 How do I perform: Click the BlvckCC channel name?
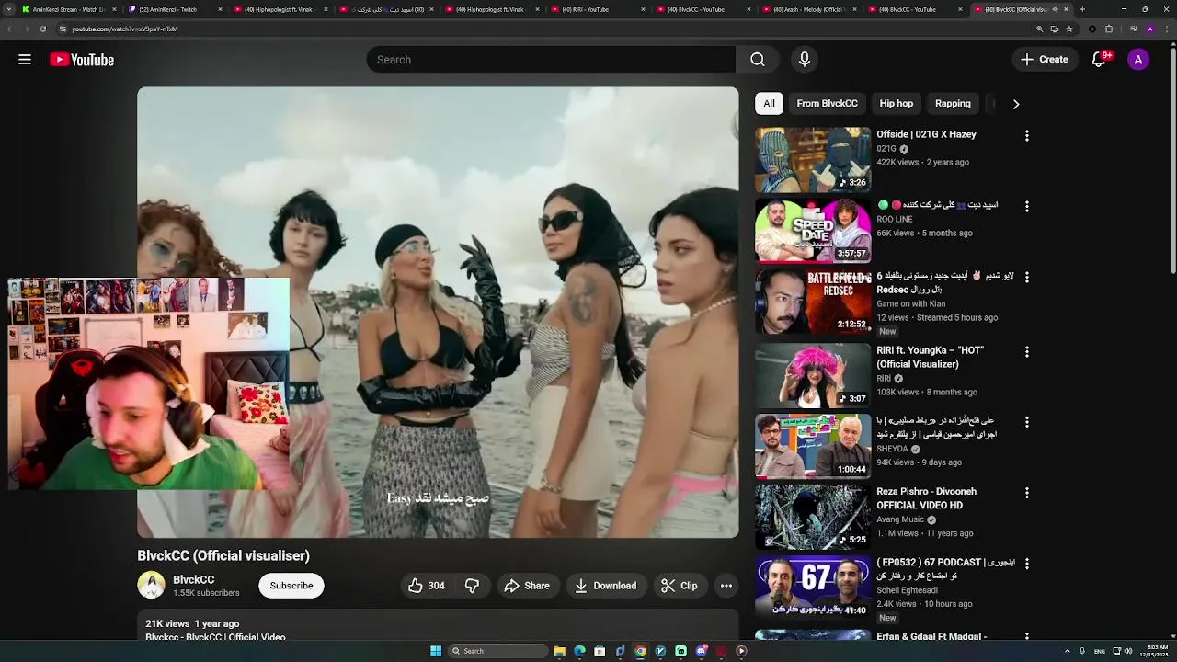pyautogui.click(x=194, y=579)
